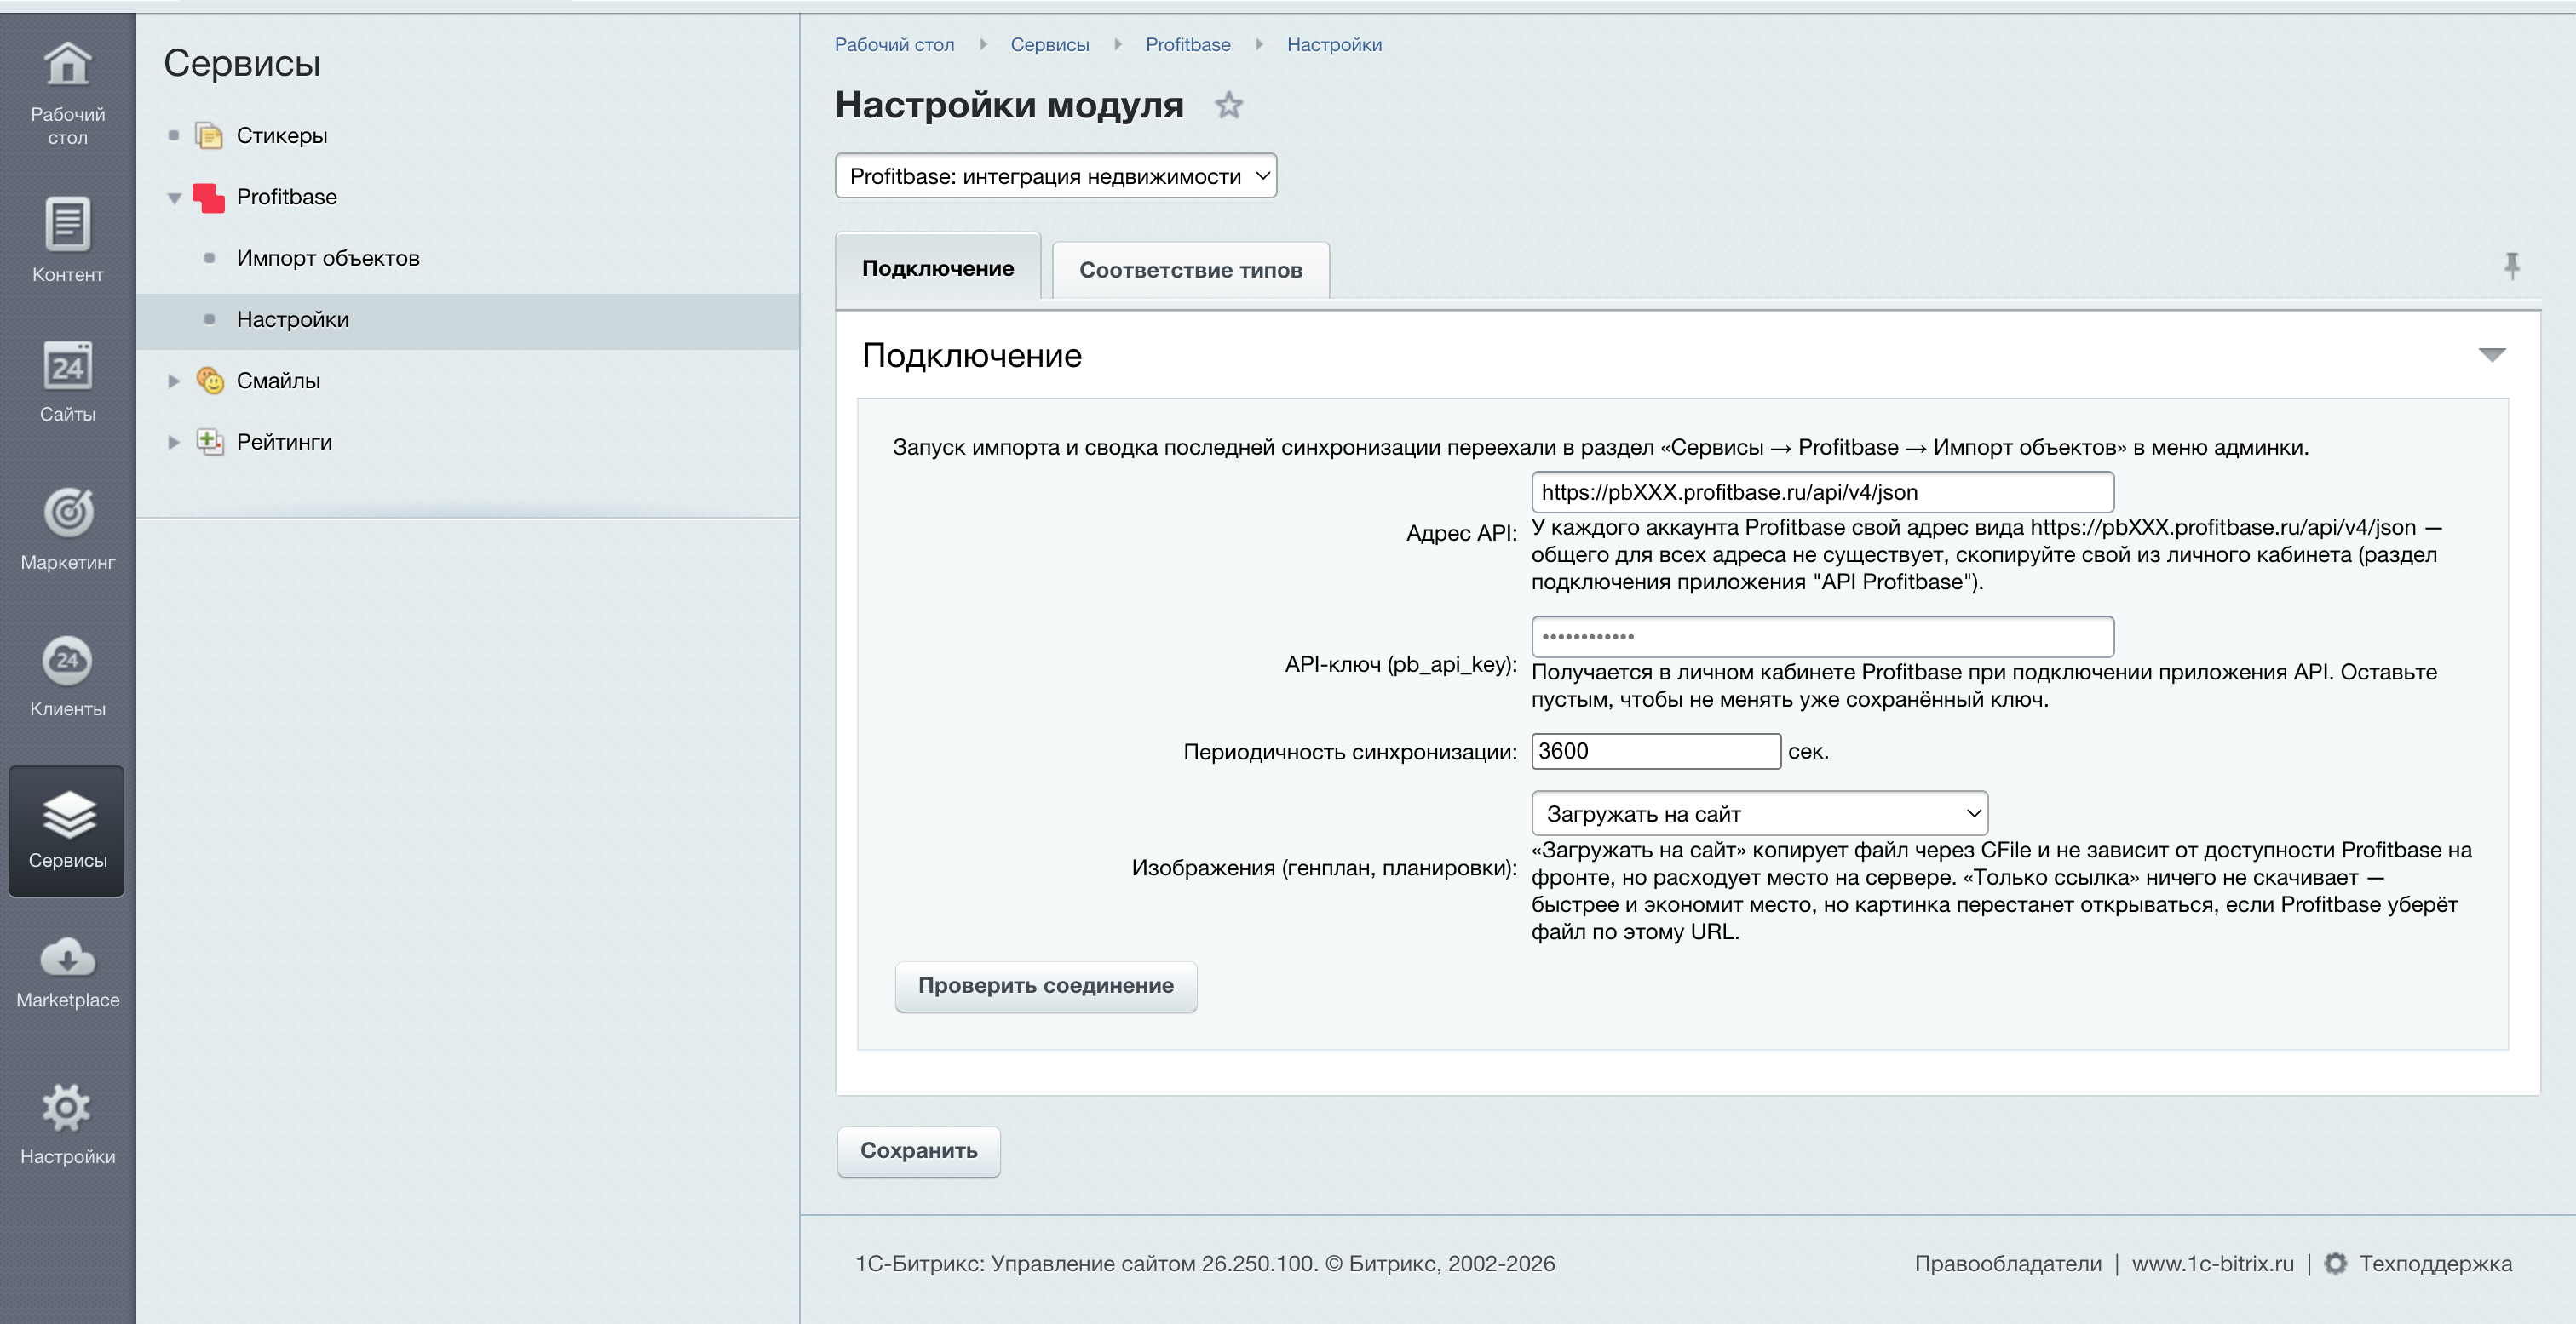Viewport: 2576px width, 1324px height.
Task: Select Настройки in the Profitbase tree
Action: point(293,320)
